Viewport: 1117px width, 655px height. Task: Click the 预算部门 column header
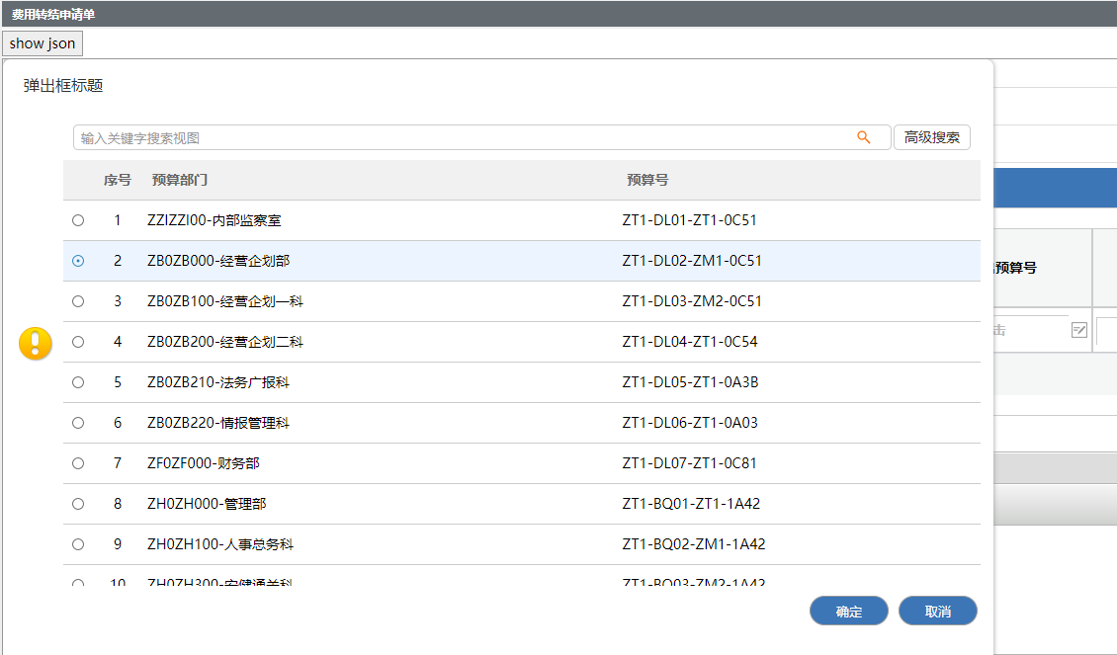click(x=180, y=180)
